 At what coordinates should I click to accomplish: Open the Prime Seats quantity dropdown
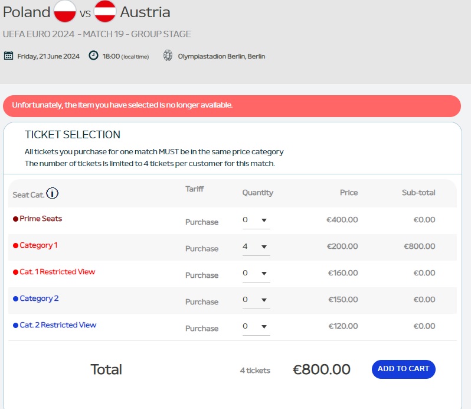pyautogui.click(x=256, y=220)
